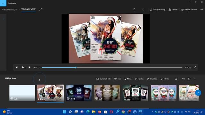The width and height of the screenshot is (205, 115).
Task: Select the Merry Christmas flyer clip
Action: (x=51, y=93)
